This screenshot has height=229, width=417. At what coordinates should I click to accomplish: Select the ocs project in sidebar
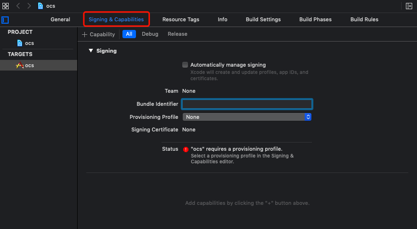click(29, 43)
